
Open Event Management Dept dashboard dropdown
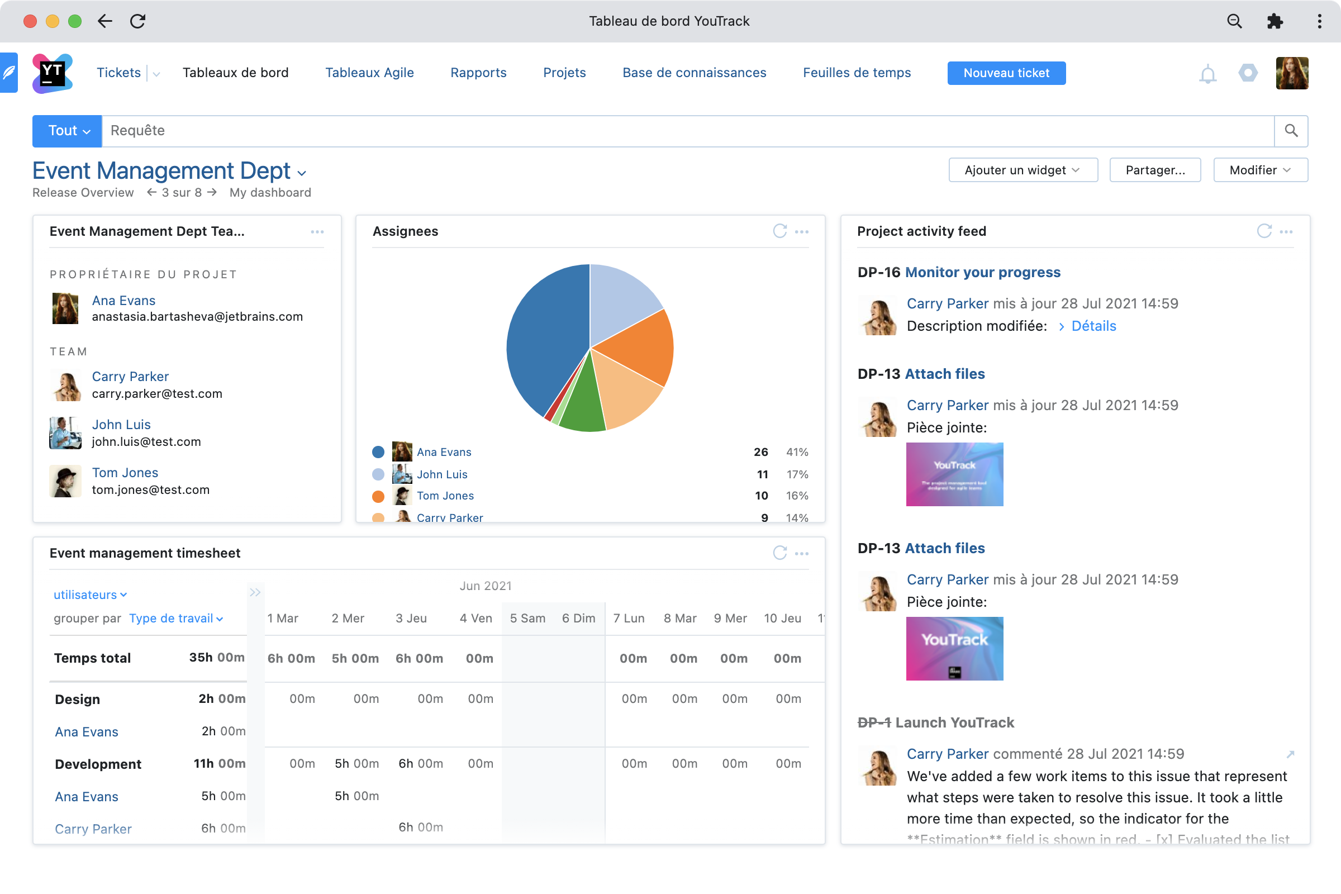point(302,173)
